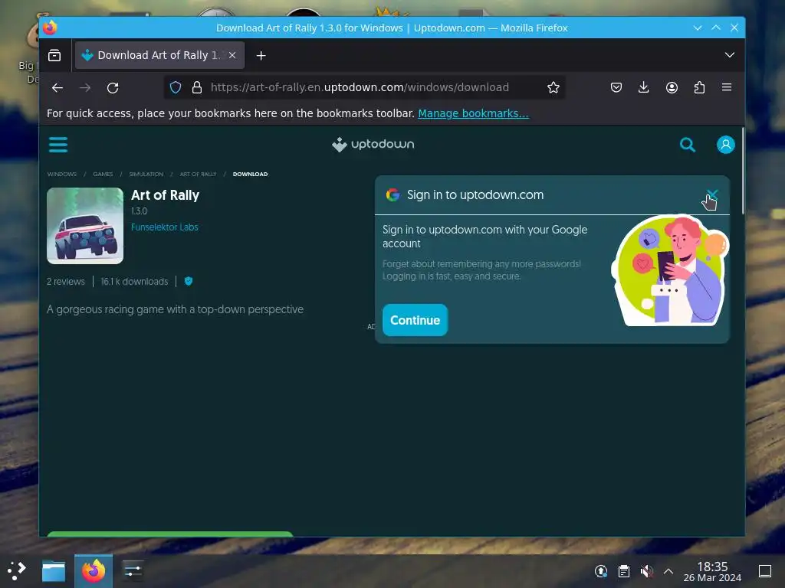
Task: Go to the ART OF RALLY breadcrumb
Action: click(199, 174)
